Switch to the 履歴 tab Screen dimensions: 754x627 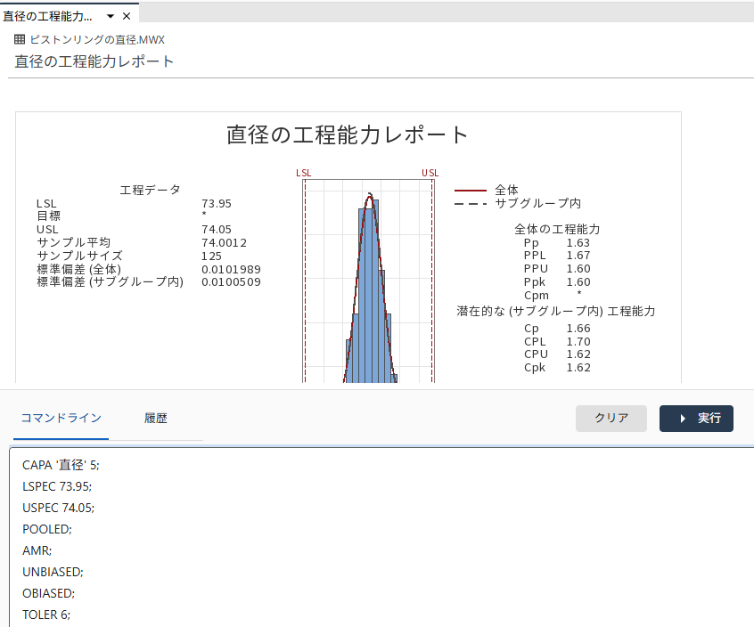[155, 418]
